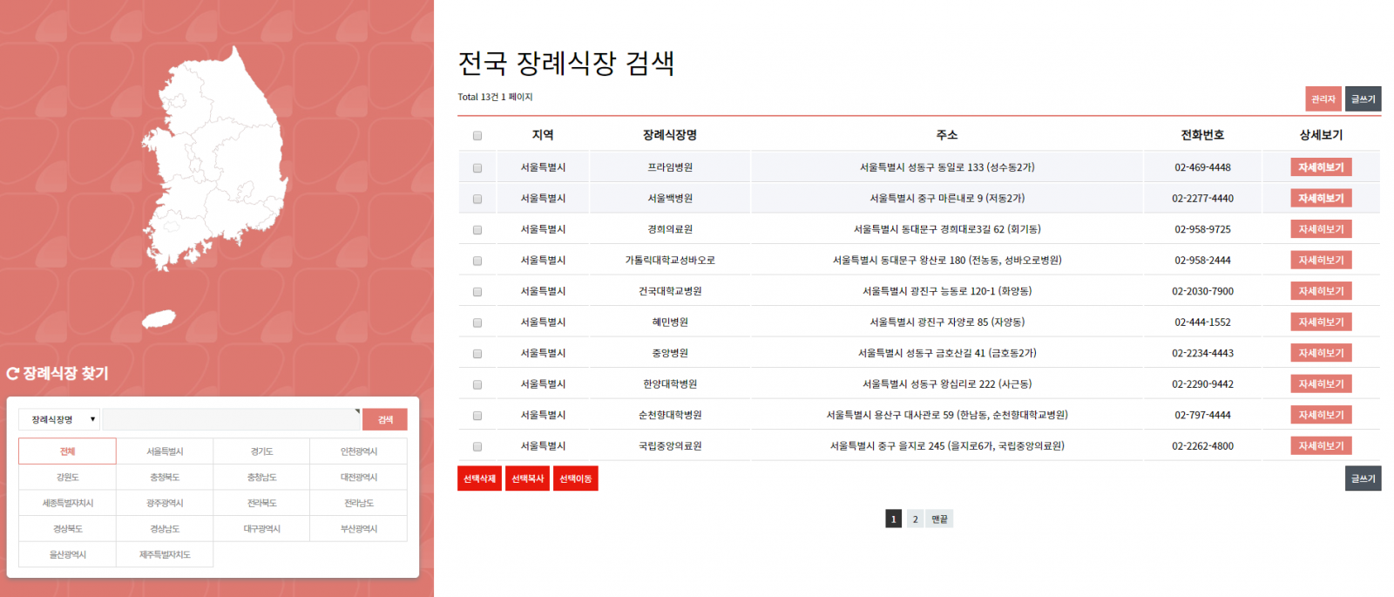Click the funeral home search text field
The image size is (1394, 597).
231,420
